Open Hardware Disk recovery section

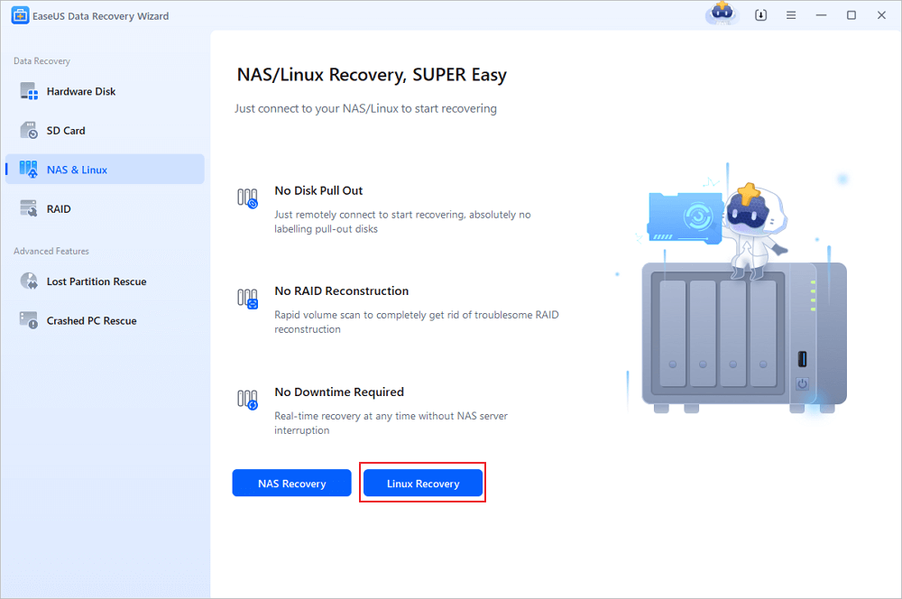(x=105, y=91)
